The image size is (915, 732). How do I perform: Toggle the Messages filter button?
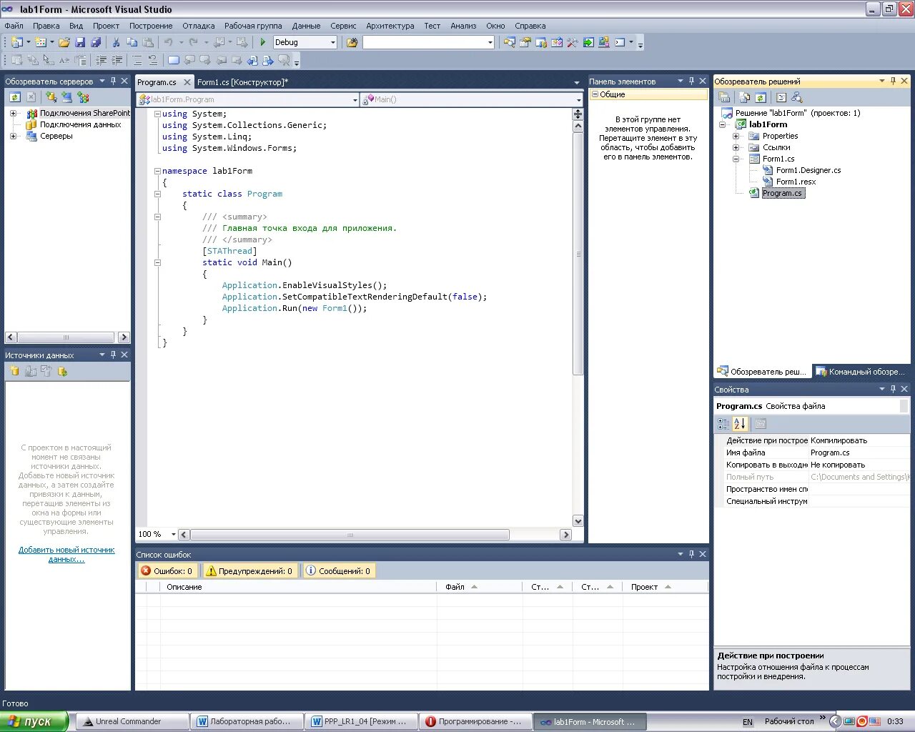tap(338, 570)
